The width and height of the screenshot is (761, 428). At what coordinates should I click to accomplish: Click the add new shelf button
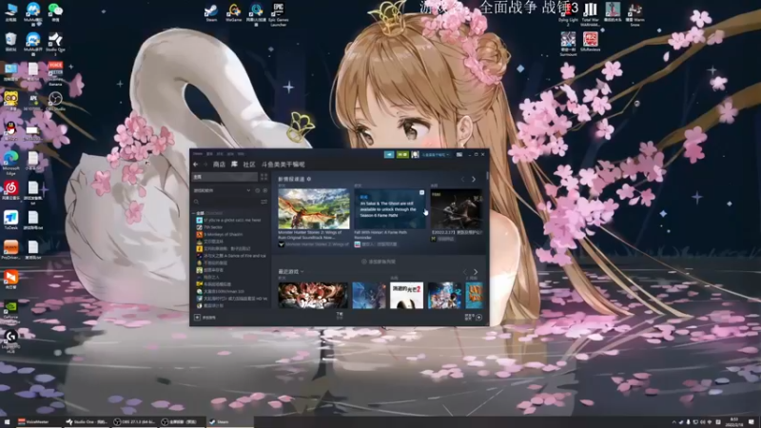pos(379,262)
